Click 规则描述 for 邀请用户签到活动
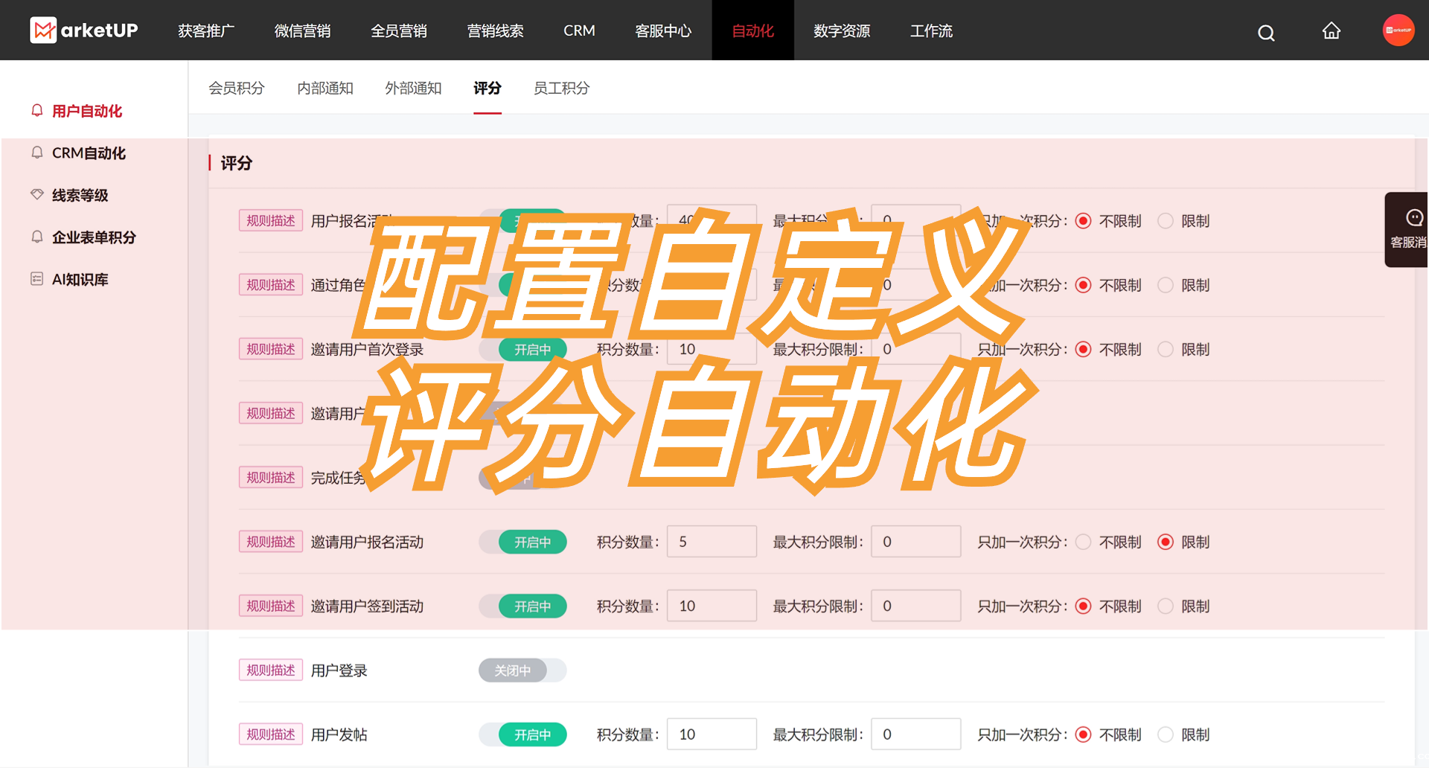Image resolution: width=1429 pixels, height=768 pixels. click(x=271, y=606)
